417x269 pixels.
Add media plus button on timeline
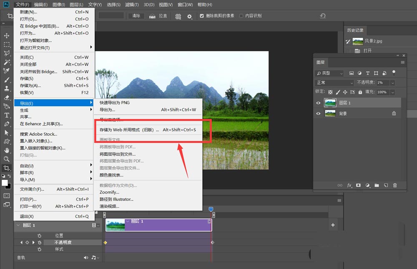[333, 225]
